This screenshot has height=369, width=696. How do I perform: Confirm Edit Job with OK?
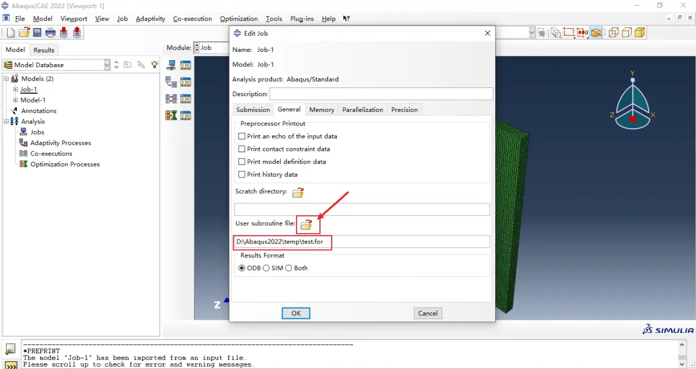(x=296, y=313)
